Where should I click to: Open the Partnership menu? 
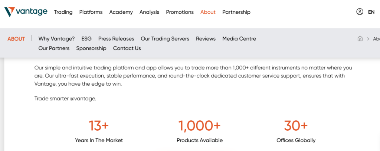[236, 12]
